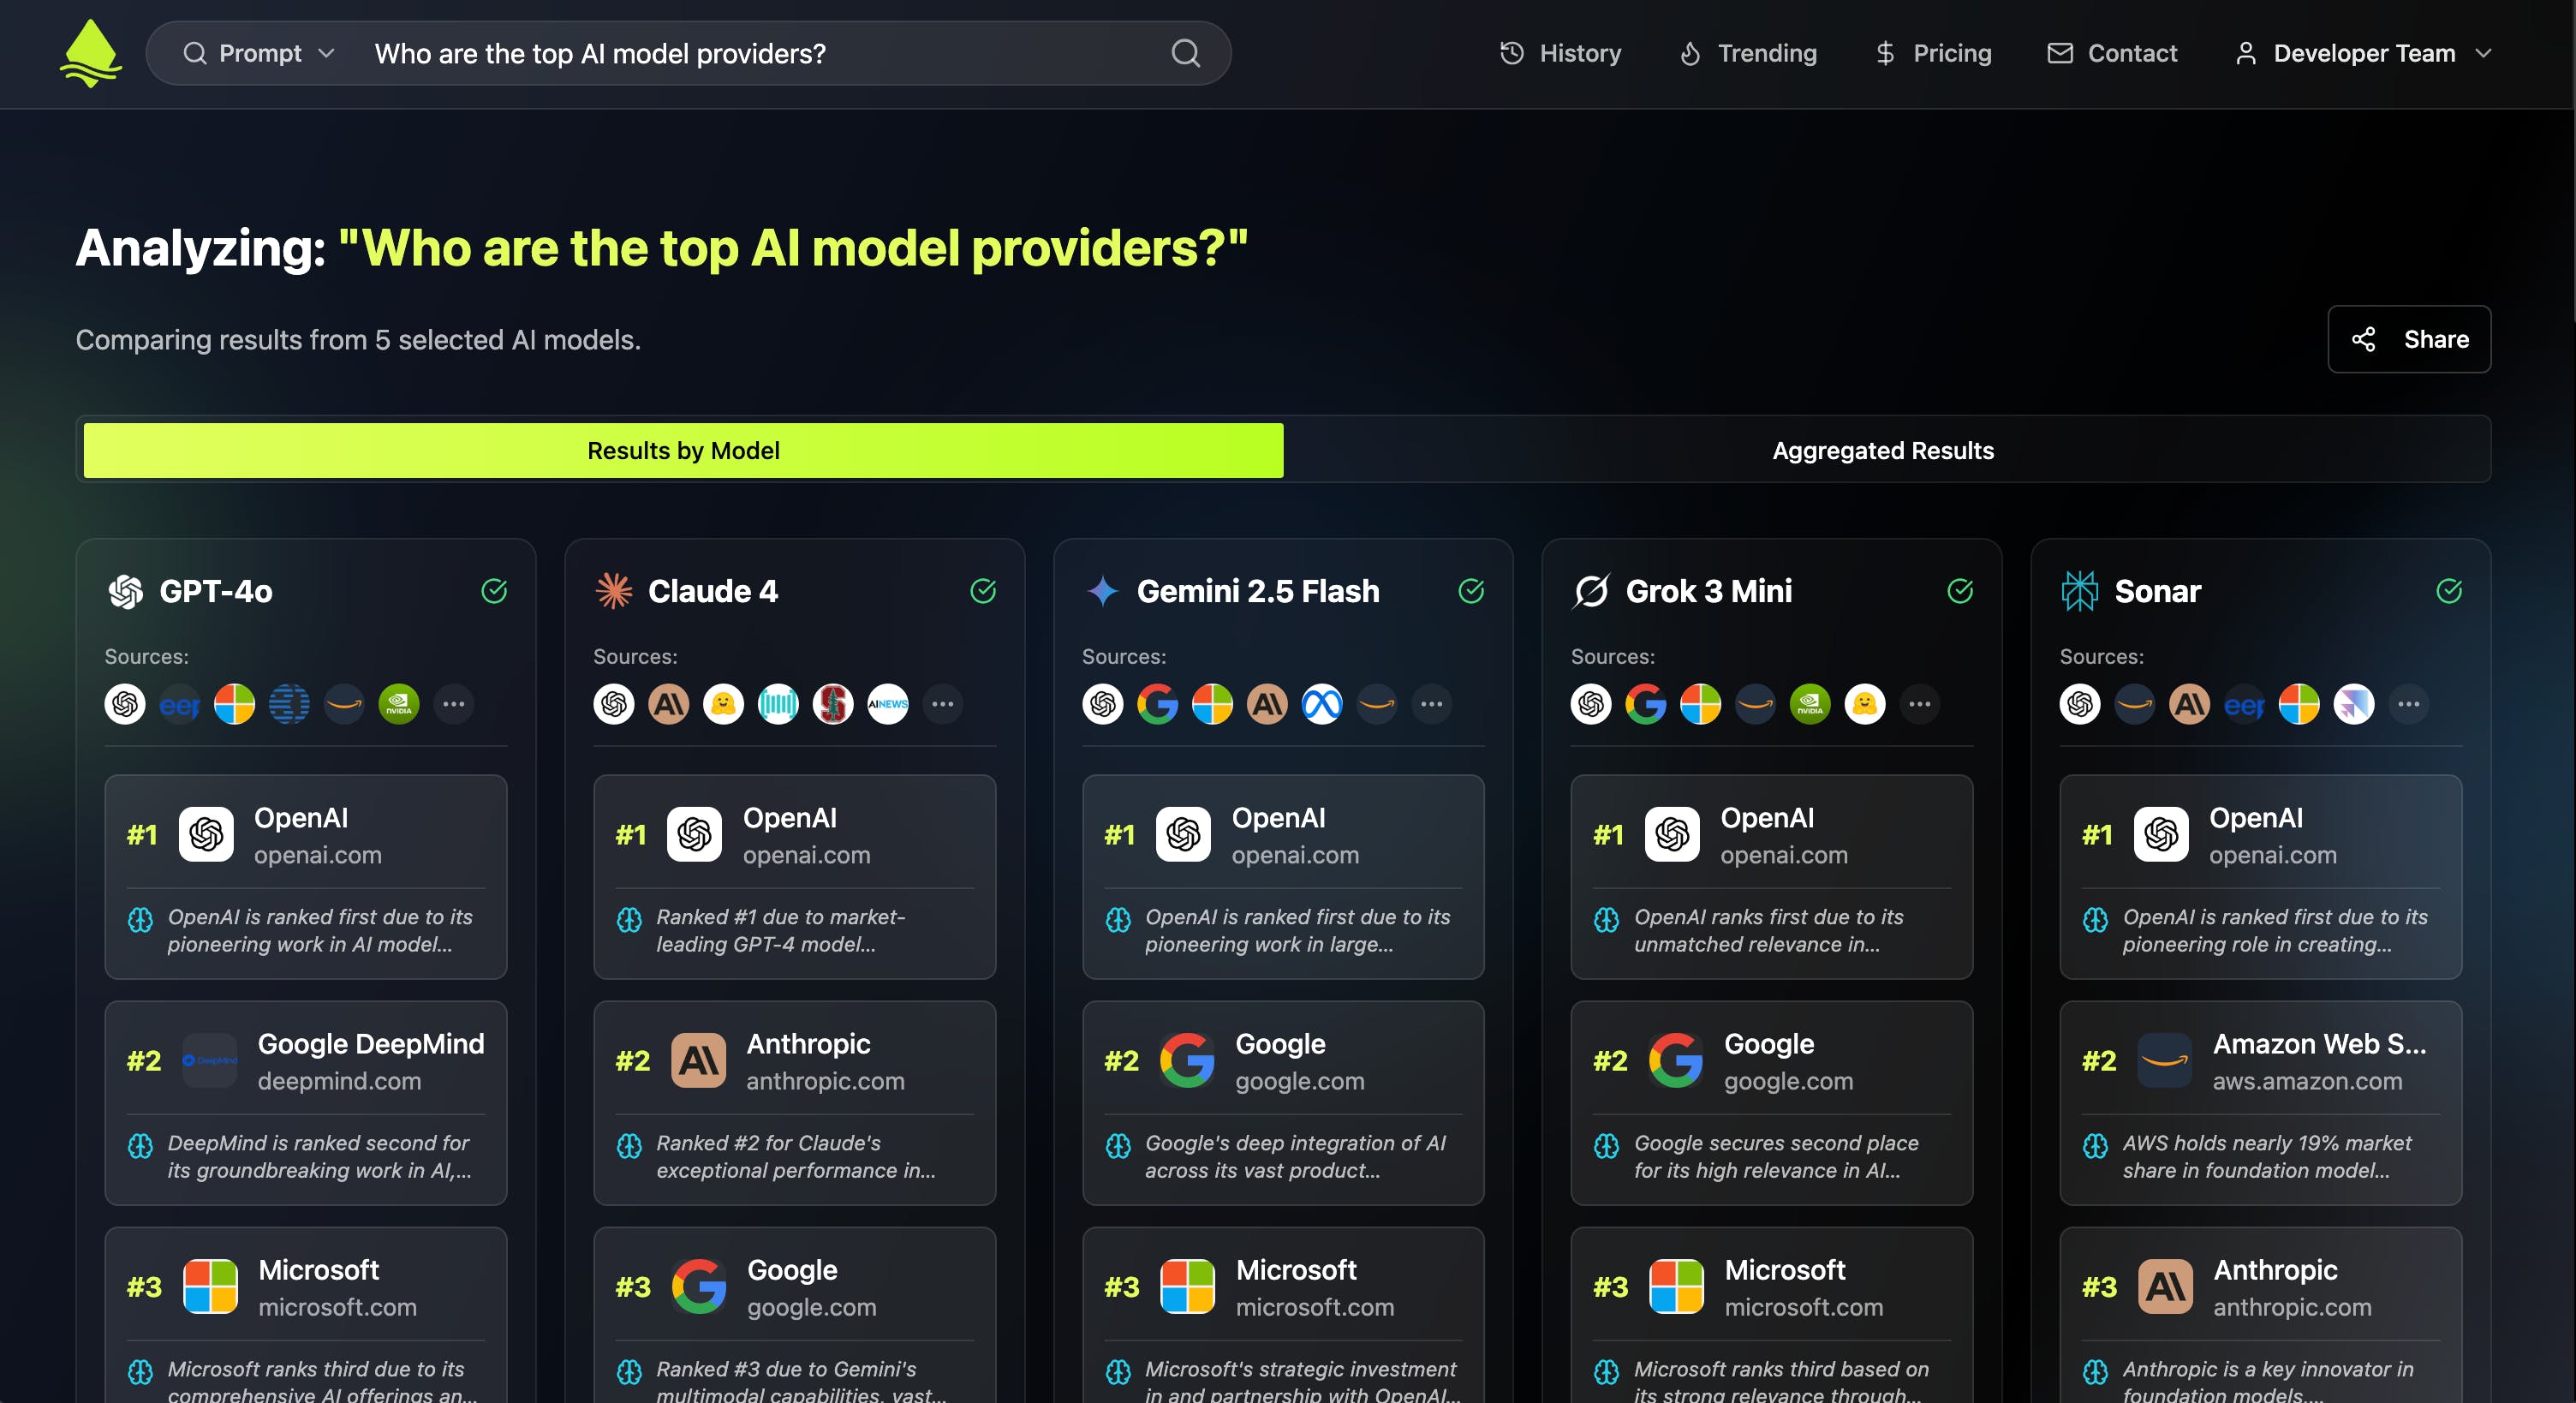Open the #2 Google DeepMind result
The image size is (2576, 1403).
[305, 1103]
